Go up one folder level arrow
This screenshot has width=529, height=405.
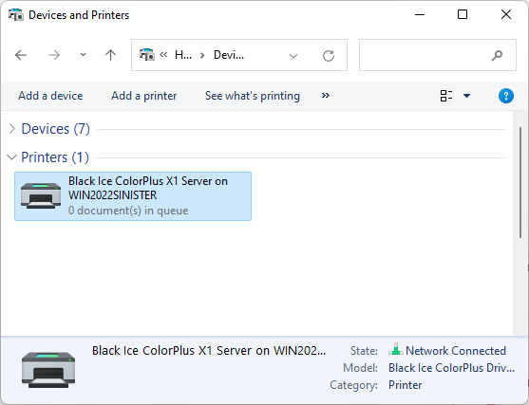pos(110,55)
